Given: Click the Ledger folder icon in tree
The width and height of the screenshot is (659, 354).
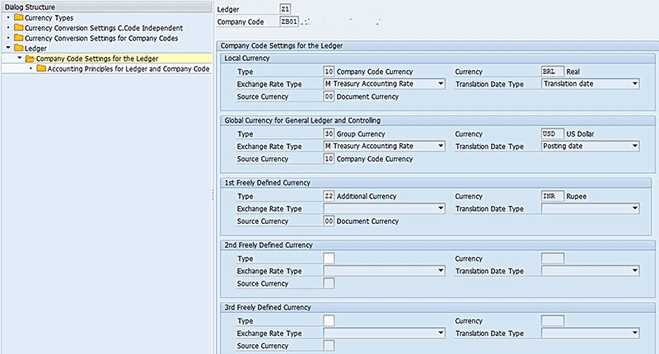Looking at the screenshot, I should click(18, 49).
